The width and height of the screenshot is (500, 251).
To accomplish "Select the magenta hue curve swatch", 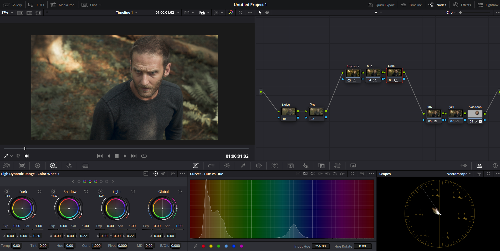I will click(241, 246).
